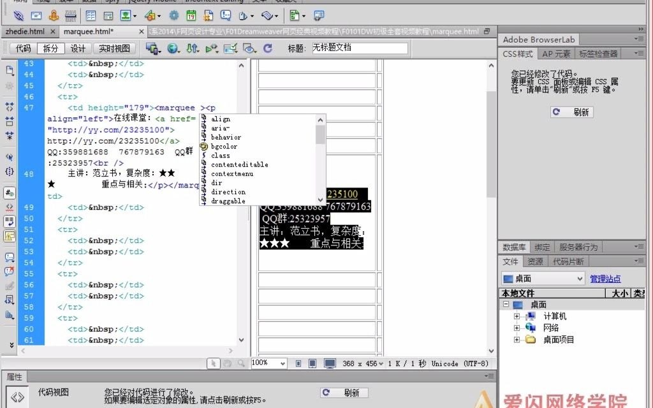Click the Preview in Browser globe icon
The height and width of the screenshot is (408, 653).
click(x=172, y=48)
